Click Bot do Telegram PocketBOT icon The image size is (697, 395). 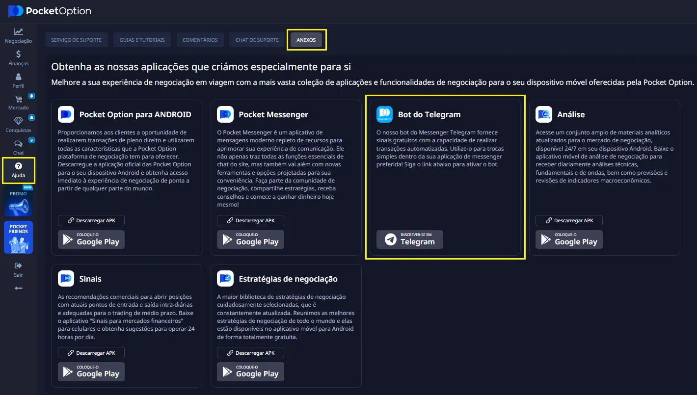[x=384, y=114]
